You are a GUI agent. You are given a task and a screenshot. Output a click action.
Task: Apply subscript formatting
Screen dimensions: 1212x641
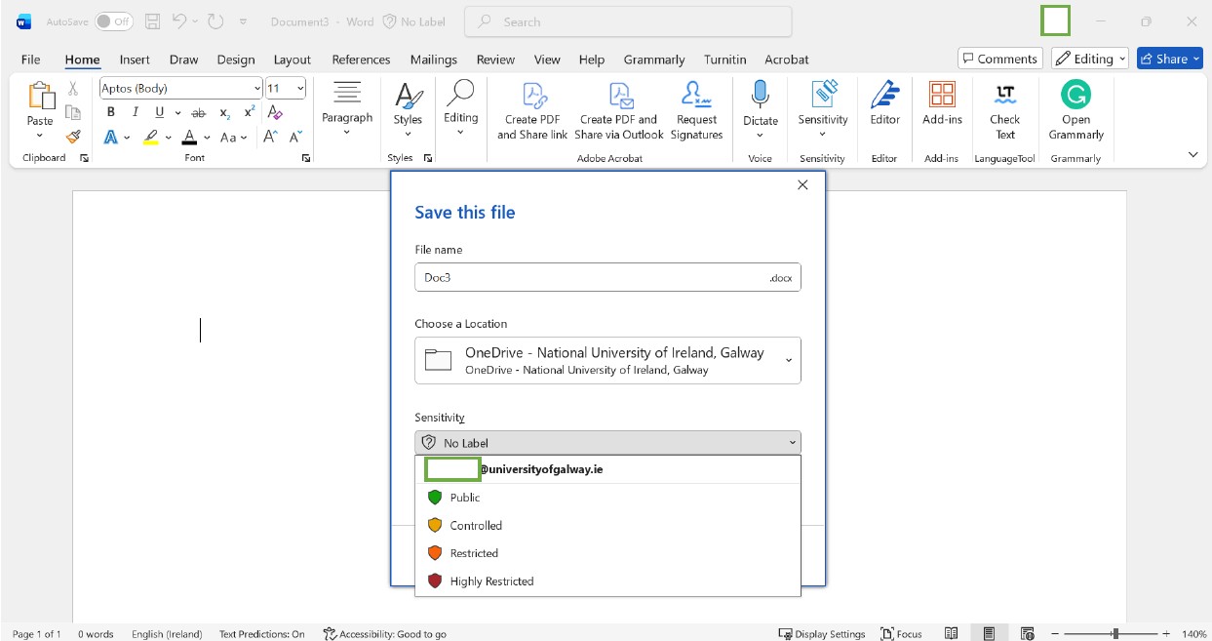click(224, 112)
